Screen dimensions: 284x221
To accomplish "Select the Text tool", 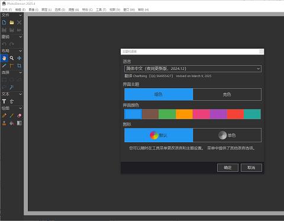I will (x=4, y=101).
